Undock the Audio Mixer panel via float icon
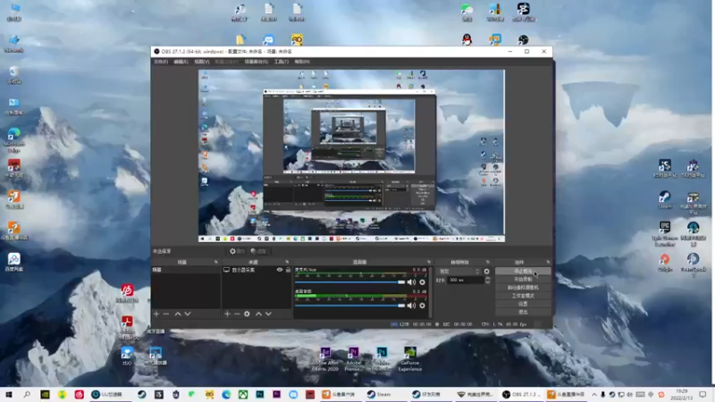The image size is (715, 402). click(x=429, y=262)
